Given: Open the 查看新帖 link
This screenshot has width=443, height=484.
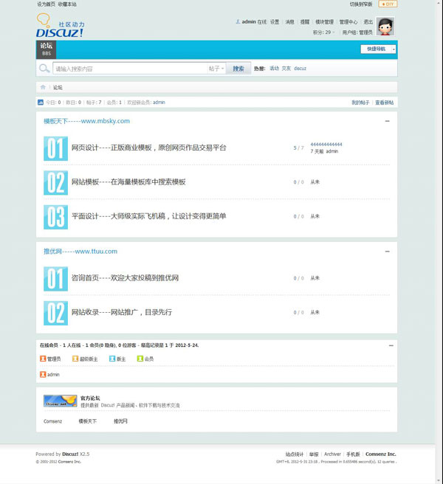Looking at the screenshot, I should coord(384,103).
